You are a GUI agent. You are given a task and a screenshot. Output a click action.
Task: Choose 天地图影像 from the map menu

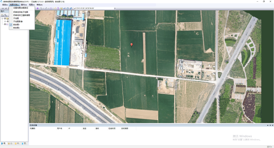point(18,21)
